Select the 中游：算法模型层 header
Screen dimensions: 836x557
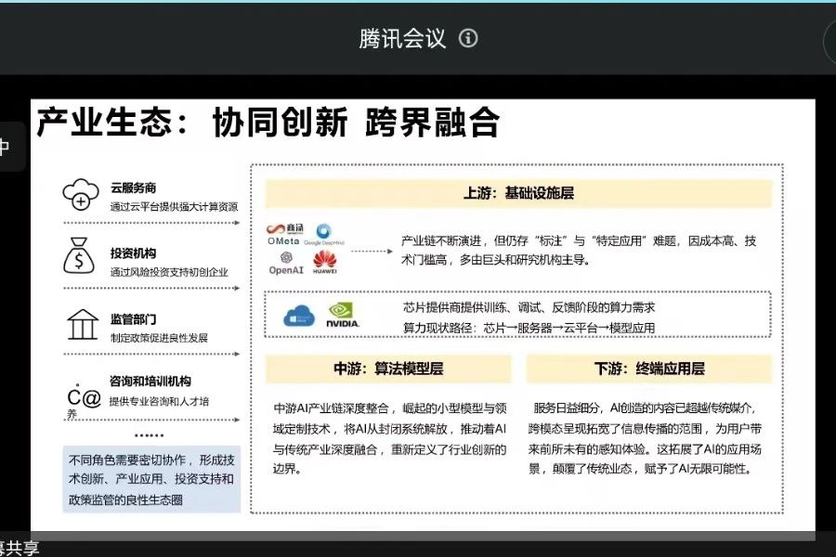[388, 369]
